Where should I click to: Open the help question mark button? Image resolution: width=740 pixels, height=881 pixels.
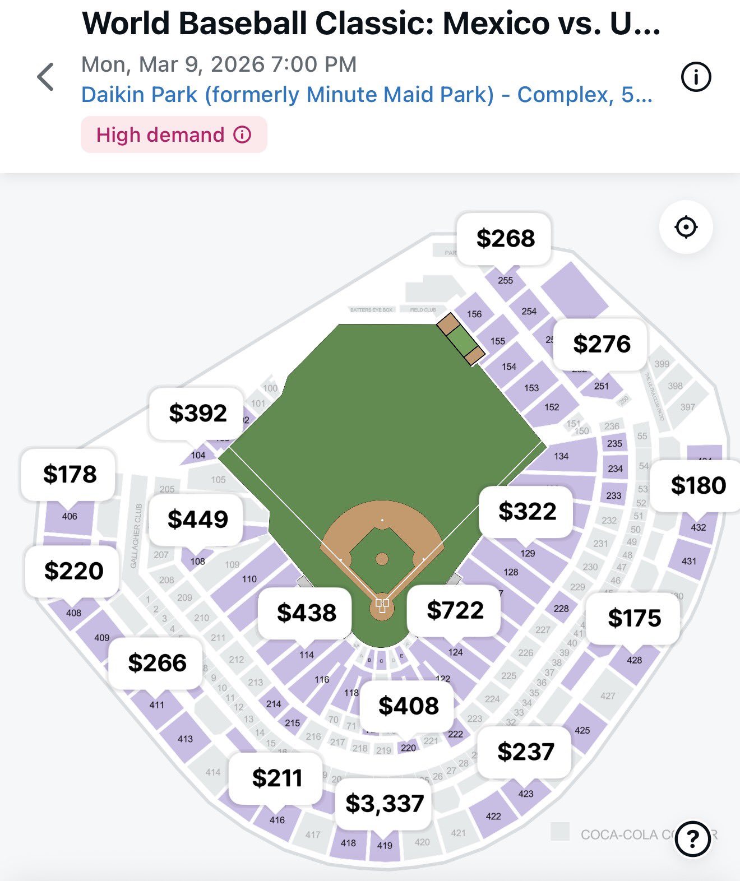pos(693,839)
